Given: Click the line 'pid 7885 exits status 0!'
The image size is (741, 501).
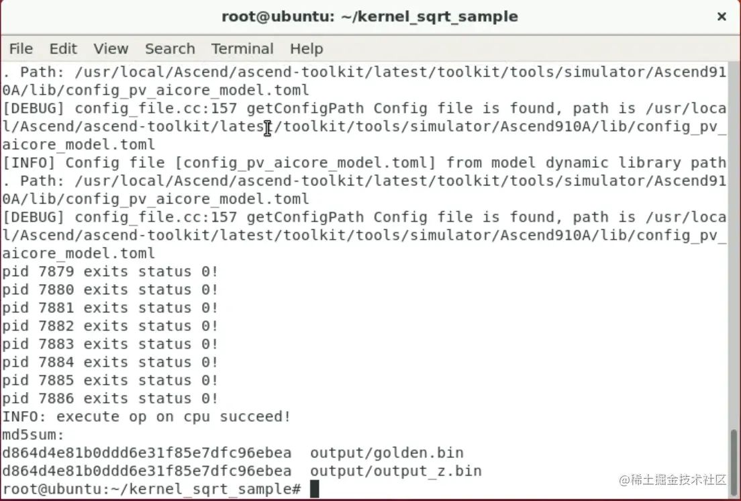Looking at the screenshot, I should click(x=109, y=381).
